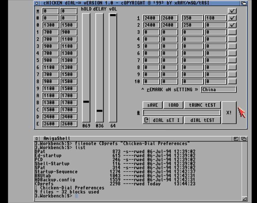Image resolution: width=257 pixels, height=203 pixels.
Task: Click the sAVE button
Action: pyautogui.click(x=152, y=105)
